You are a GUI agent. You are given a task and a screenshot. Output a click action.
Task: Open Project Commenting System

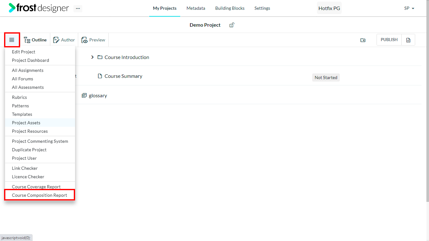click(40, 141)
